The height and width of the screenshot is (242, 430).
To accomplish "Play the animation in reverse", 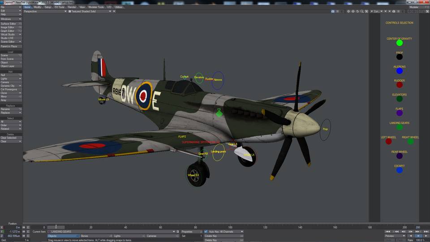I will 411,236.
